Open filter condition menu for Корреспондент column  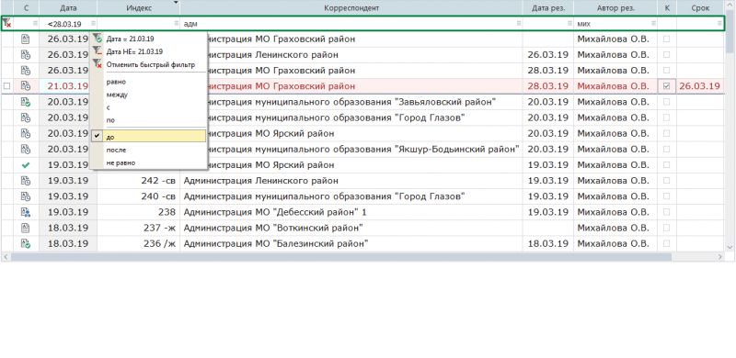(519, 23)
